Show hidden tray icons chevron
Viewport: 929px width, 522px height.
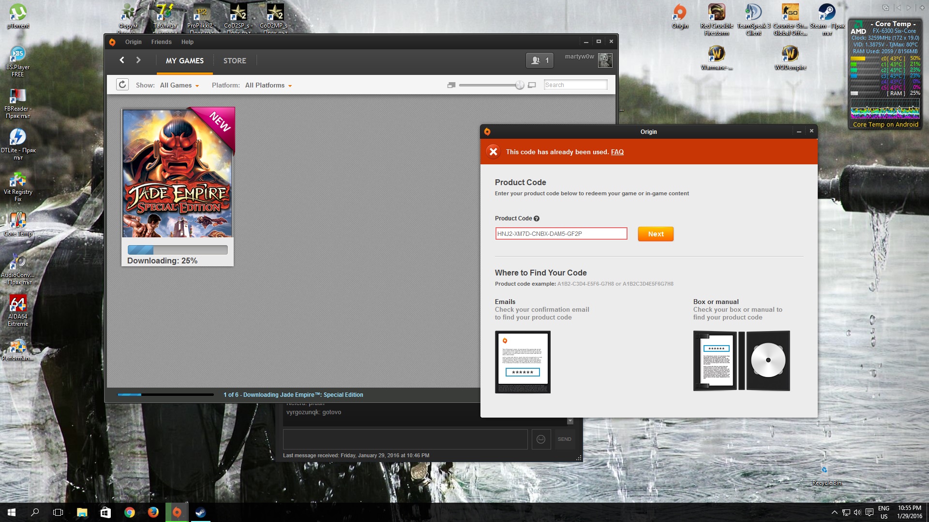[x=834, y=512]
